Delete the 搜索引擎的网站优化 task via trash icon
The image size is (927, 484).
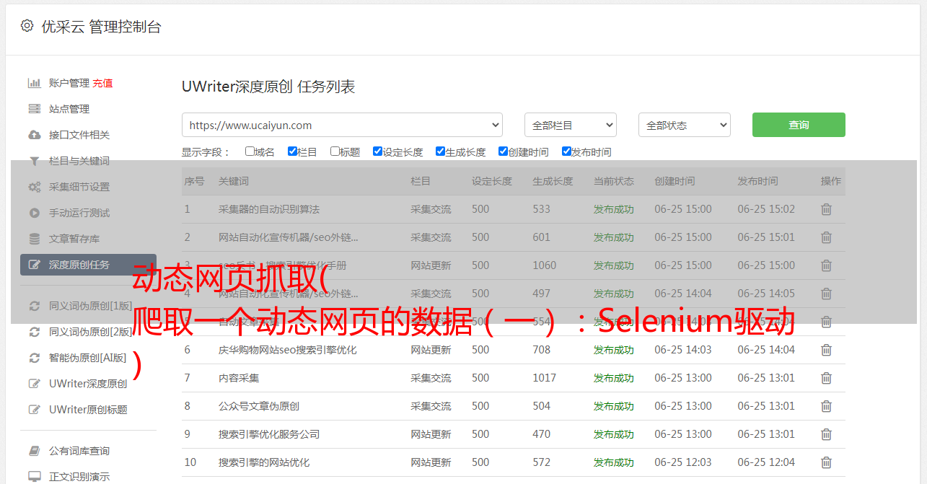click(826, 462)
